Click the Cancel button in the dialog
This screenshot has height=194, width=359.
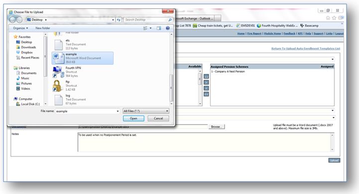158,119
